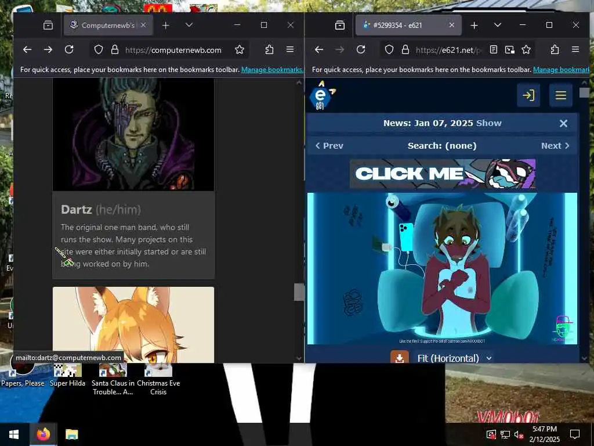Open Manage bookmarks link in the computernewb window
Screen dimensions: 594x446
point(272,70)
